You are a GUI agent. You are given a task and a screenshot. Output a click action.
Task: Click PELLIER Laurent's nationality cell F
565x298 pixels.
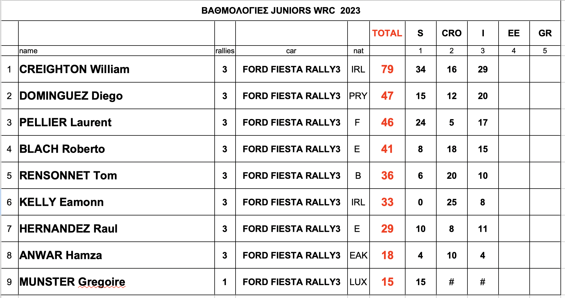point(358,122)
